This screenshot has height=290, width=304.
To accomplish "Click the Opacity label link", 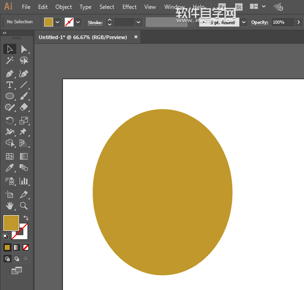I will [x=259, y=22].
